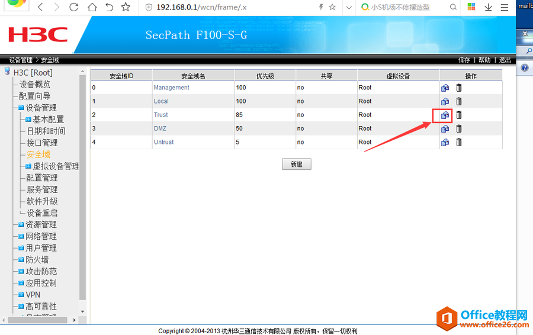Expand the 攻击防范 tree node
Image resolution: width=533 pixels, height=335 pixels.
pyautogui.click(x=21, y=272)
